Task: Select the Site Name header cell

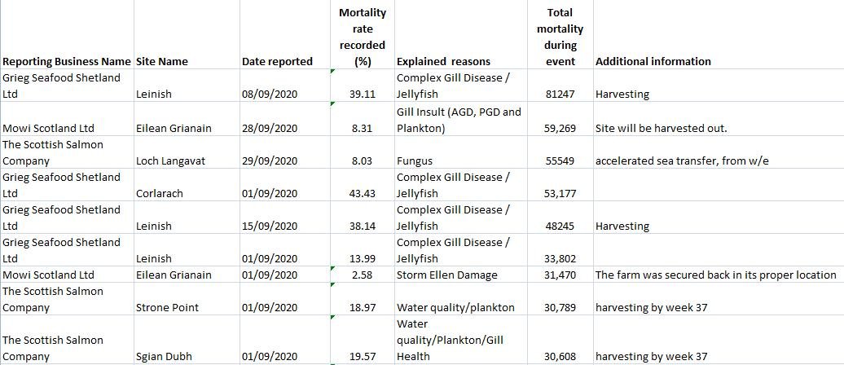Action: click(x=161, y=61)
